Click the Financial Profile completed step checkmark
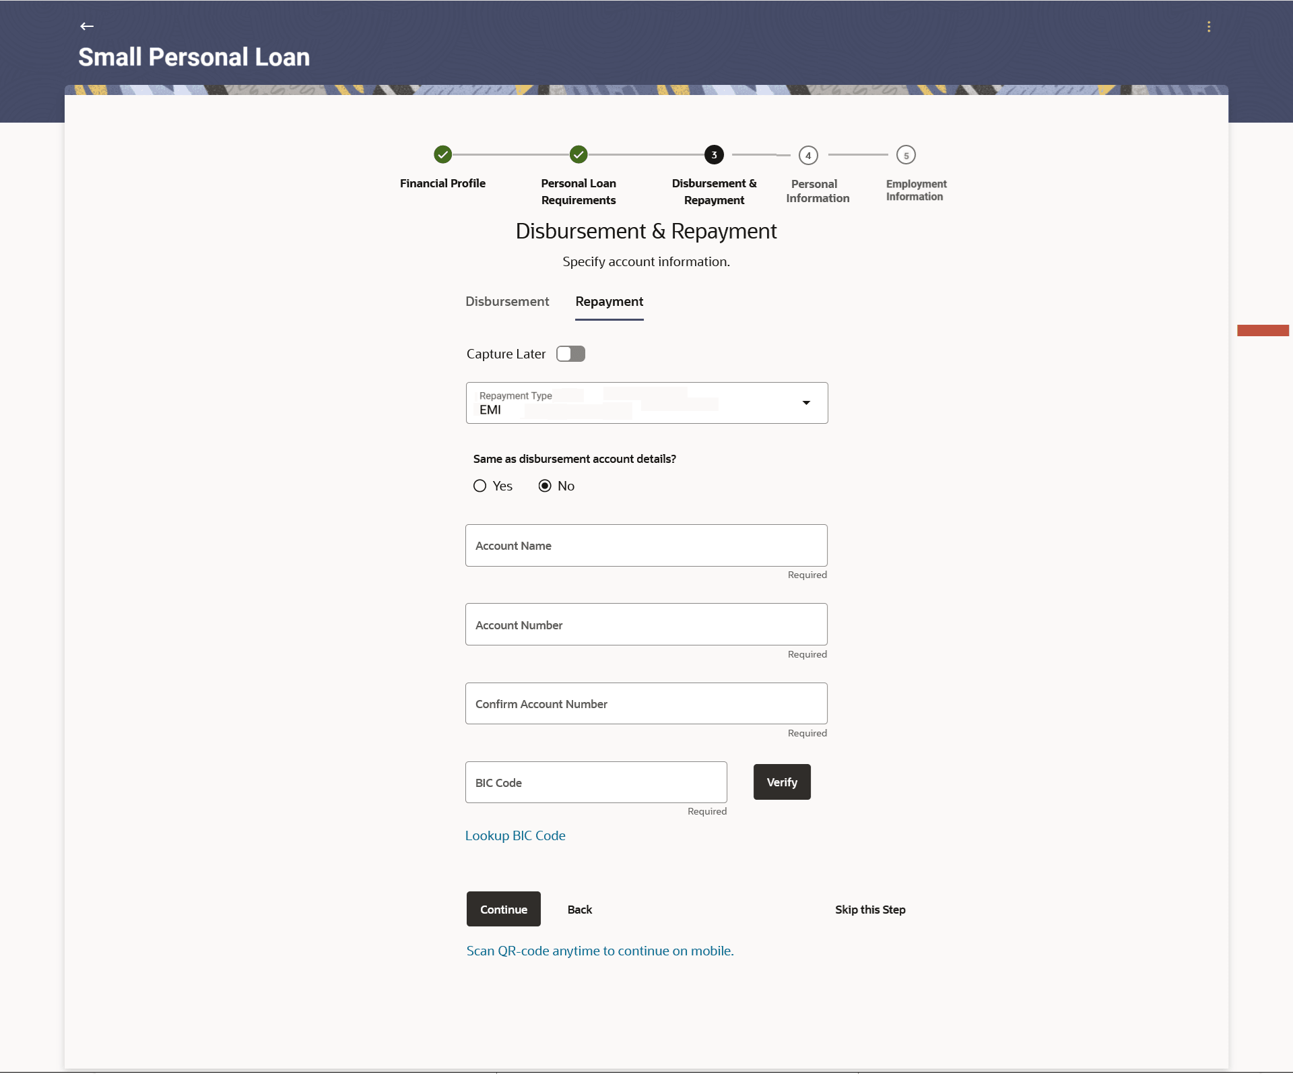Screen dimensions: 1293x1076 tap(442, 155)
